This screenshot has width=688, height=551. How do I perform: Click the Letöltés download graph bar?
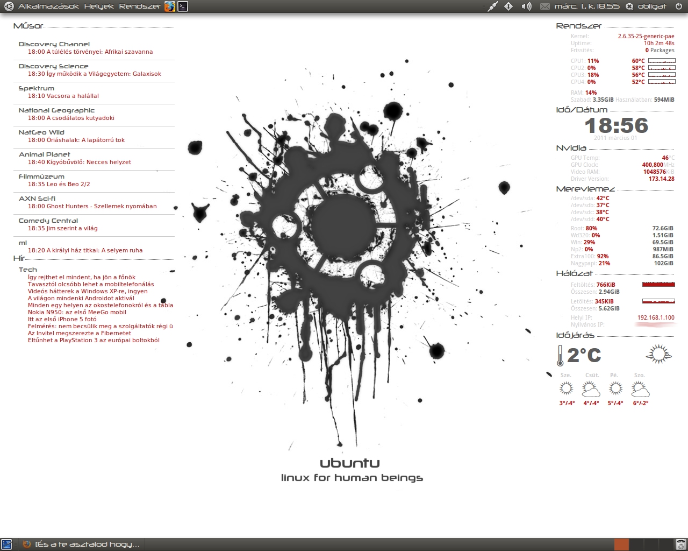[658, 301]
